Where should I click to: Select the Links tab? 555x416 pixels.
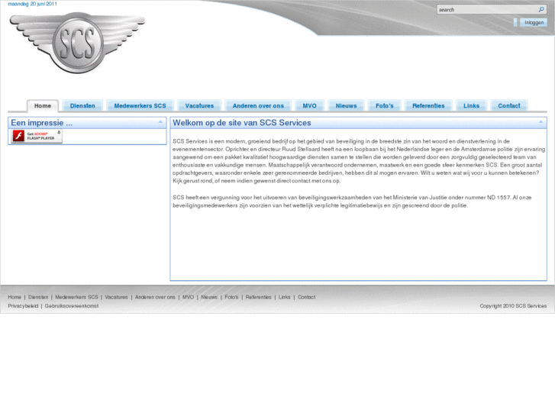[x=471, y=105]
